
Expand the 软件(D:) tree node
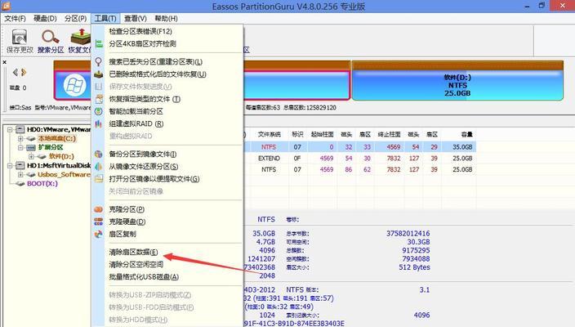point(32,157)
